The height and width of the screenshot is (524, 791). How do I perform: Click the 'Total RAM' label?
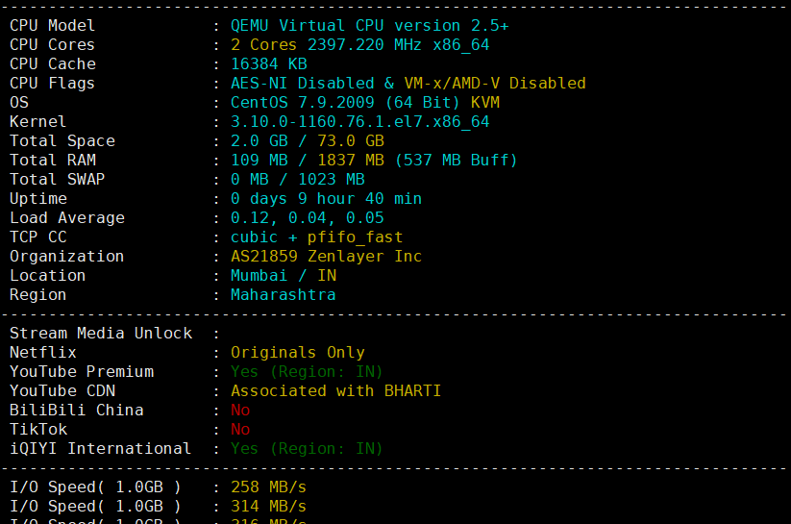tap(53, 160)
